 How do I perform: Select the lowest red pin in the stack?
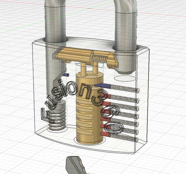pyautogui.click(x=105, y=134)
